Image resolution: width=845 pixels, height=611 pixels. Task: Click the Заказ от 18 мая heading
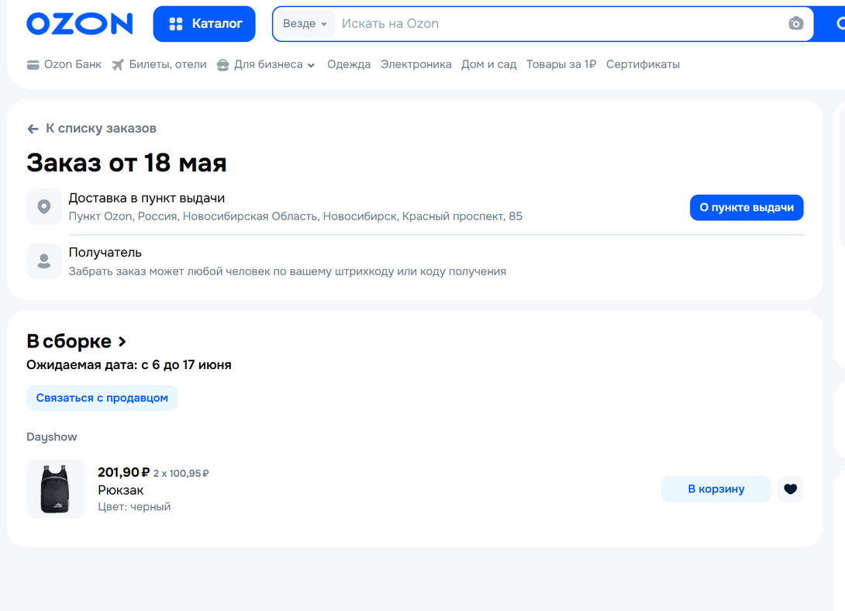[x=126, y=163]
